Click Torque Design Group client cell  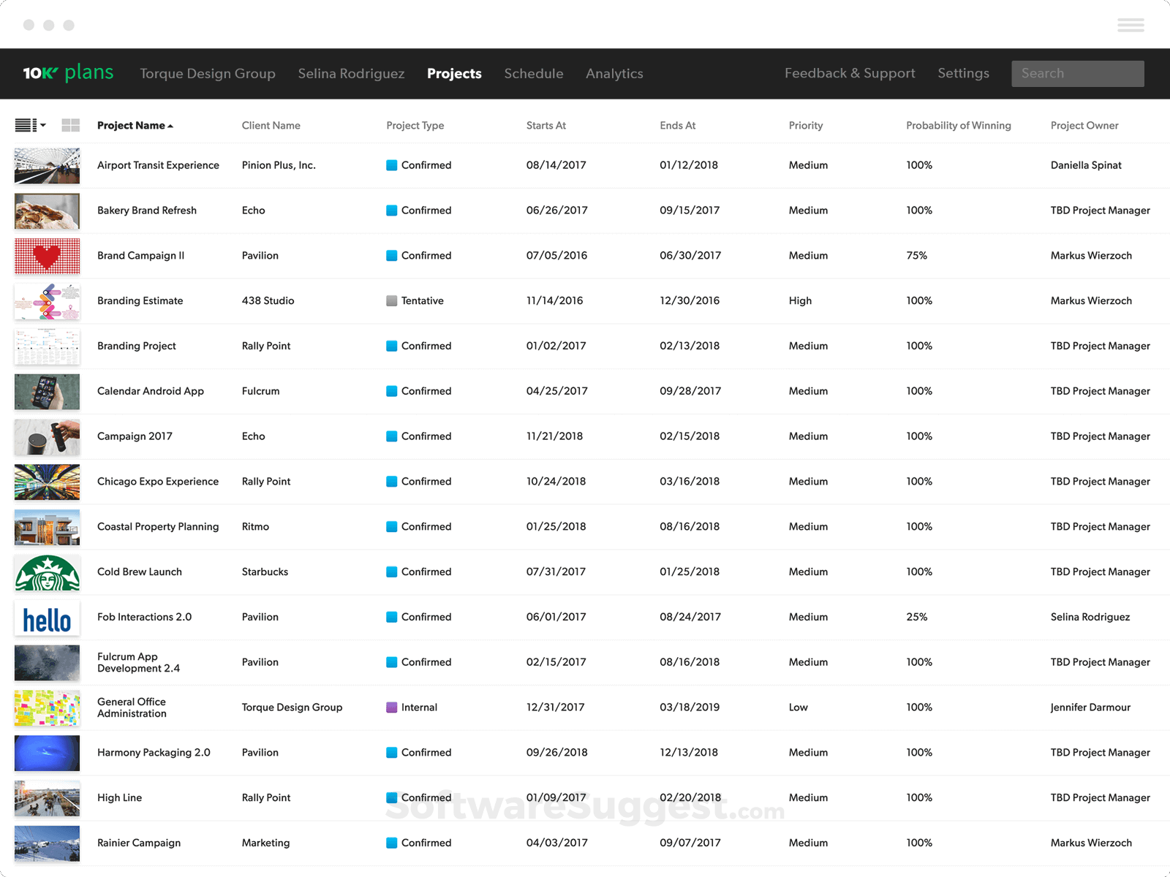coord(292,707)
